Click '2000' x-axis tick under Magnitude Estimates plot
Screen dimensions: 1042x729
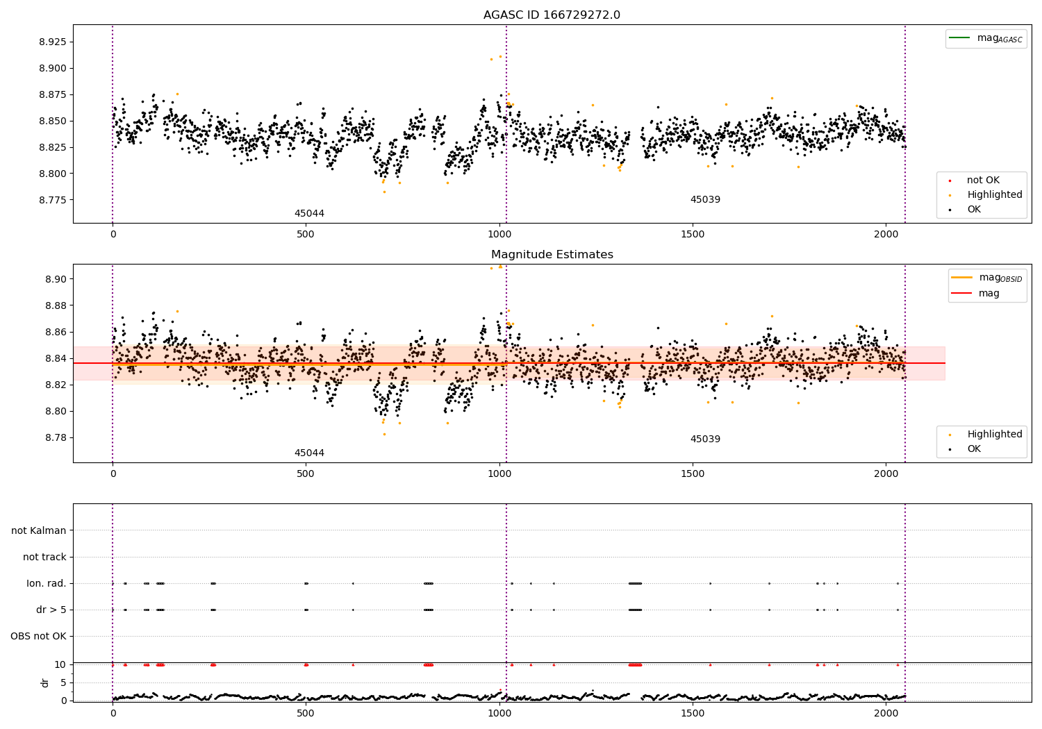886,474
